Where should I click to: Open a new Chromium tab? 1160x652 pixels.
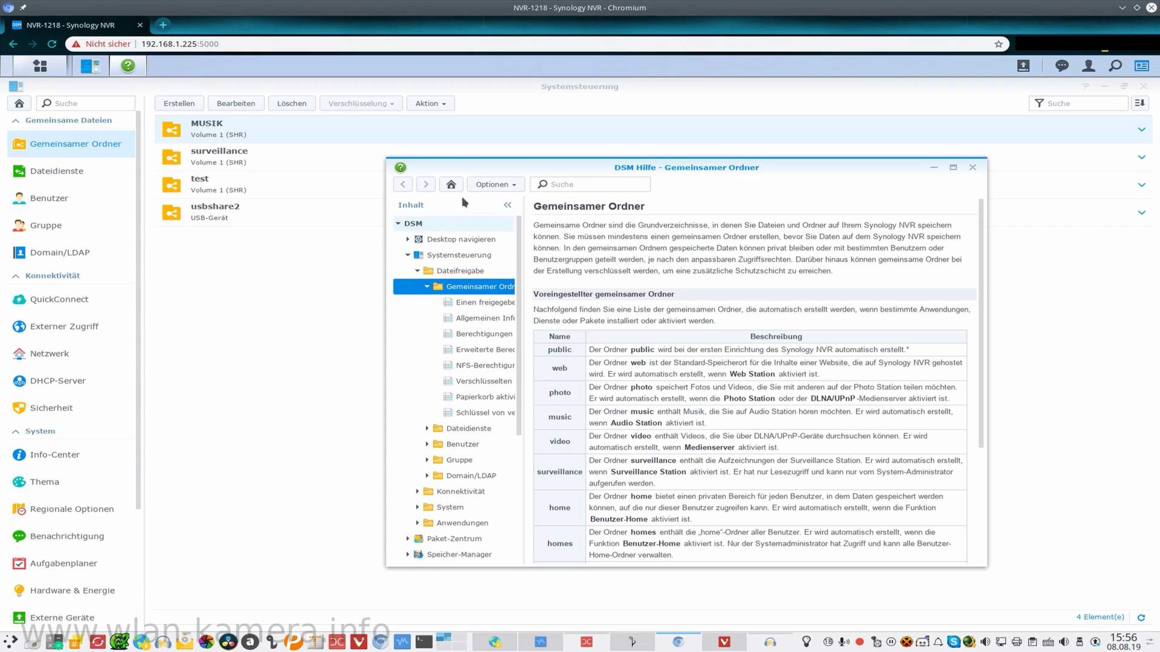[x=163, y=25]
